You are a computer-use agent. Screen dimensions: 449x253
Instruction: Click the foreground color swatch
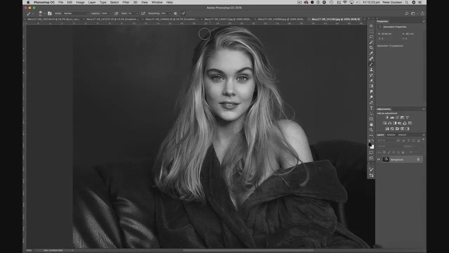[370, 144]
